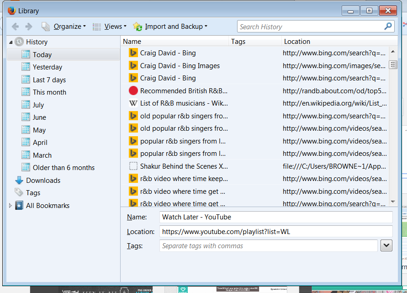Click the Views list icon

pyautogui.click(x=97, y=27)
